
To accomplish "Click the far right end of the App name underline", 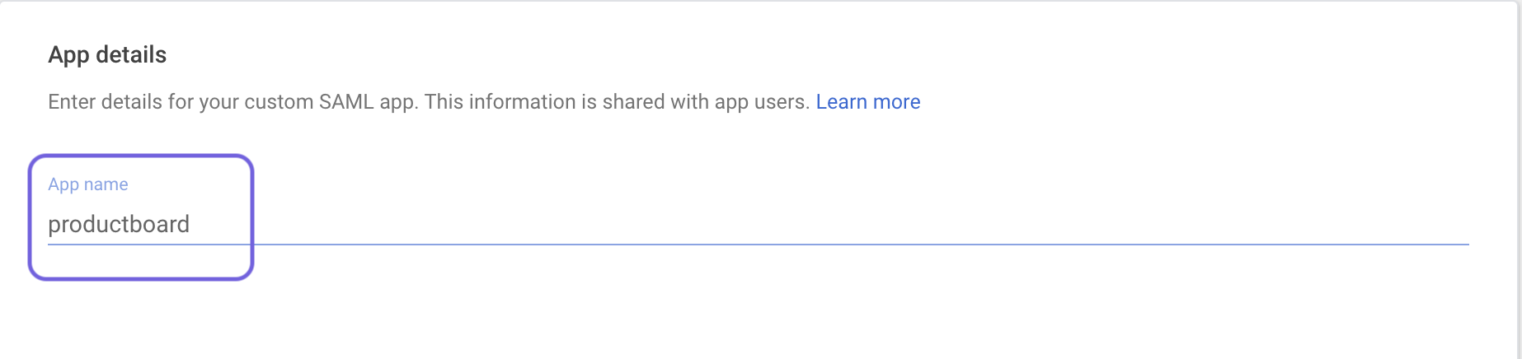I will click(x=1465, y=244).
